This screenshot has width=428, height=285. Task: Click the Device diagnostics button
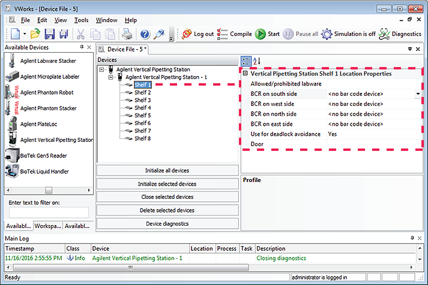pos(167,223)
